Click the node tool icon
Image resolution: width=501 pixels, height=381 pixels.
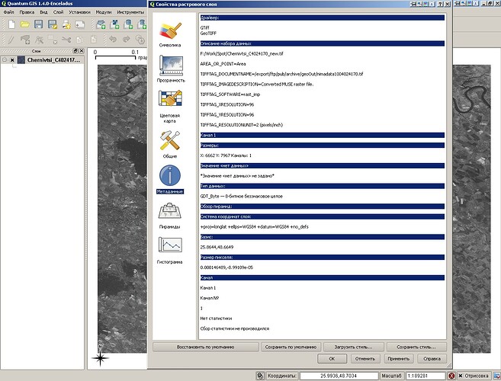(39, 40)
